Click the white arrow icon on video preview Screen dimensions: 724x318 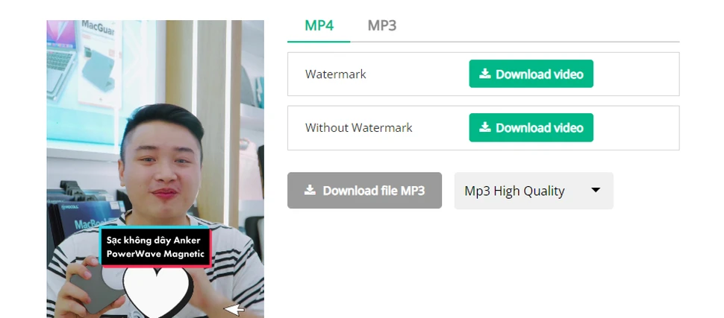coord(234,310)
